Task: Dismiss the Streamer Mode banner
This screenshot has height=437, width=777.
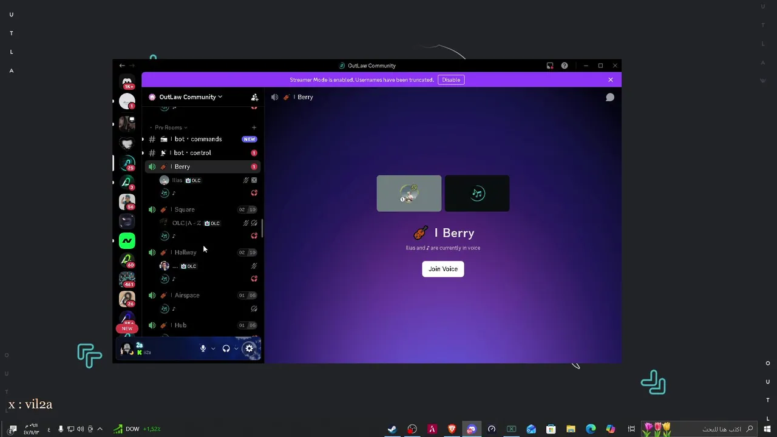Action: (611, 80)
